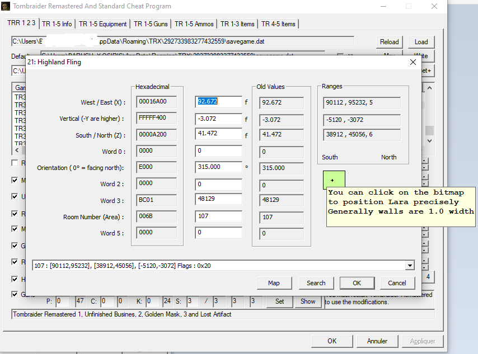This screenshot has width=478, height=354.
Task: Click hexadecimal value 0000A200
Action: coord(156,135)
